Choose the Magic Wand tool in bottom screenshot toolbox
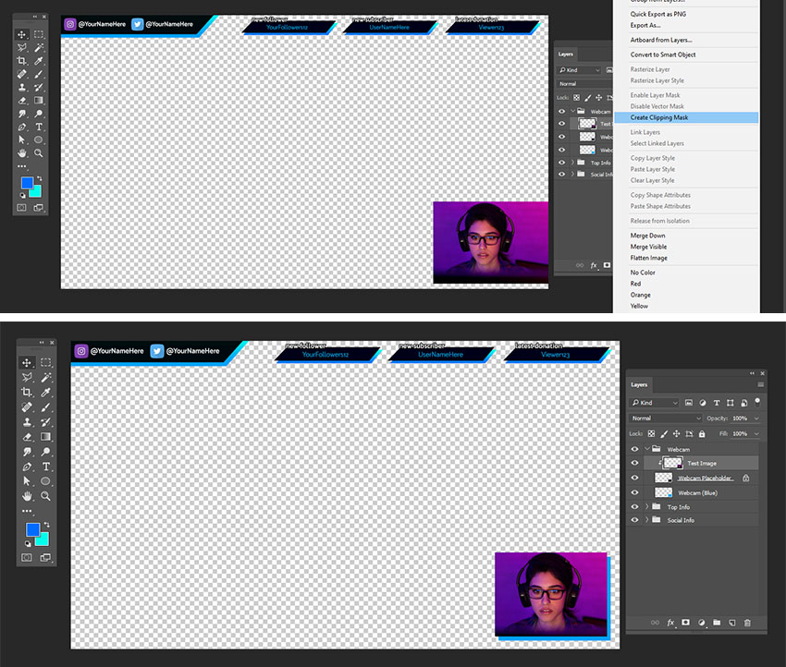Screen dimensions: 786x667 pos(45,377)
